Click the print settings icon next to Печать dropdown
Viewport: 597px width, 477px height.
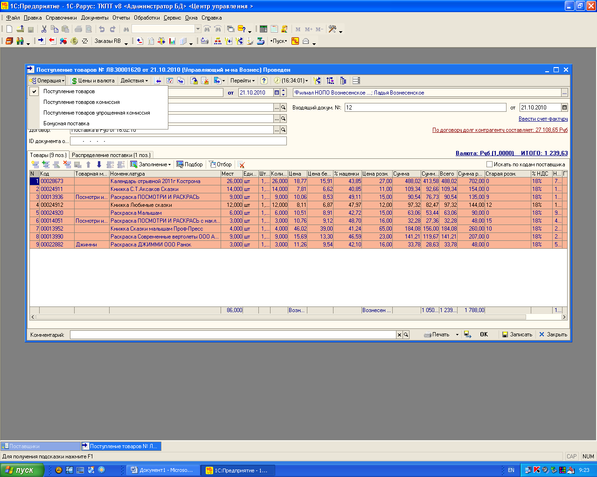pos(467,334)
